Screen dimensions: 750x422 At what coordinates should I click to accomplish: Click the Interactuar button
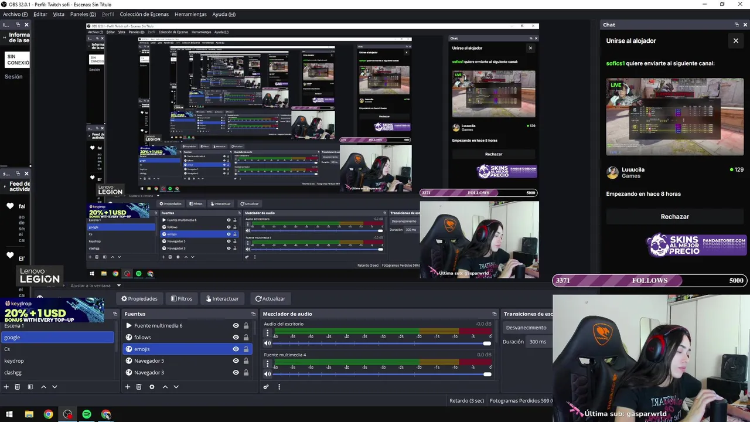222,299
